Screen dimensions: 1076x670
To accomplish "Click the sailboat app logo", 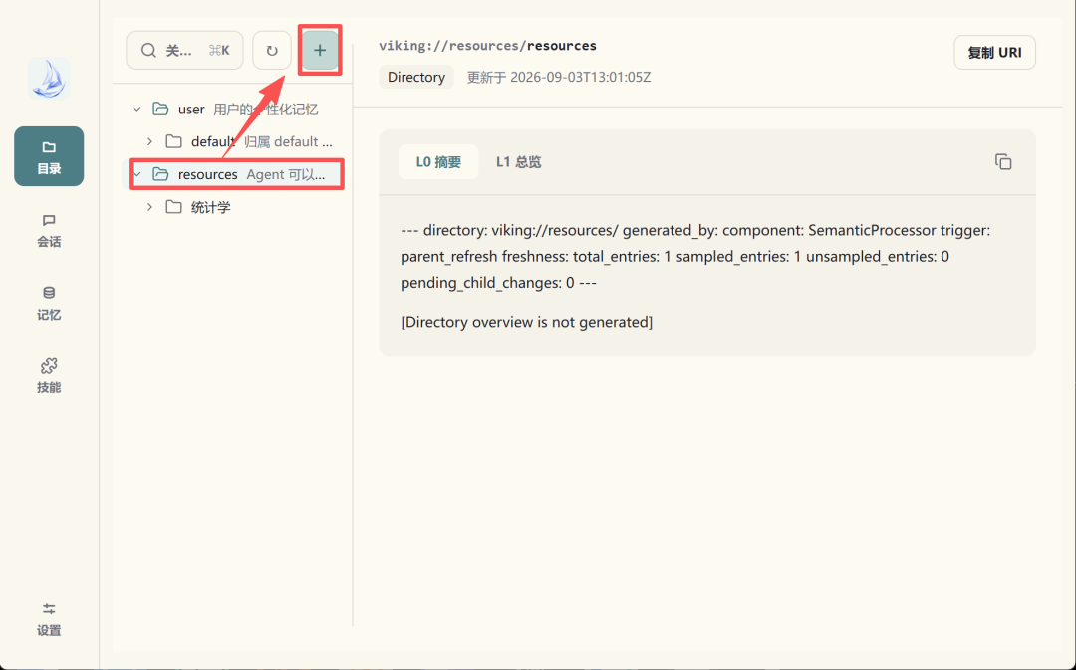I will click(x=49, y=79).
